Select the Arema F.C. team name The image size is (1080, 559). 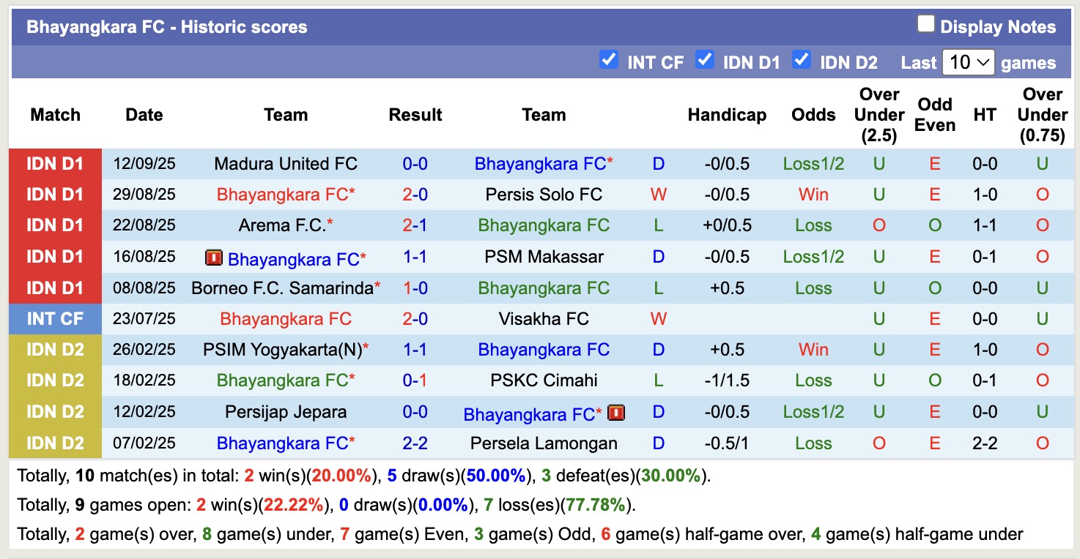[x=282, y=225]
